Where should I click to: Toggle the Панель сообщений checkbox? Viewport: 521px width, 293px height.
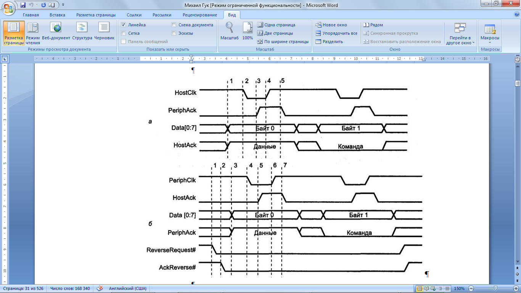click(x=124, y=42)
